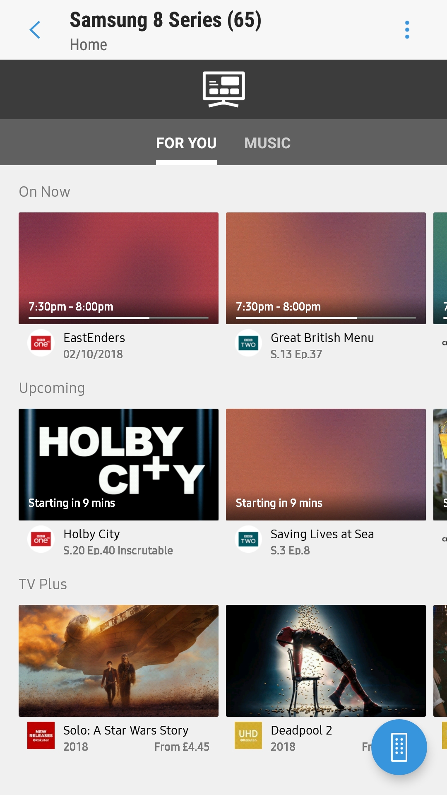Screen dimensions: 447x795
Task: Open the Solo: A Star Wars Story poster
Action: pyautogui.click(x=118, y=661)
